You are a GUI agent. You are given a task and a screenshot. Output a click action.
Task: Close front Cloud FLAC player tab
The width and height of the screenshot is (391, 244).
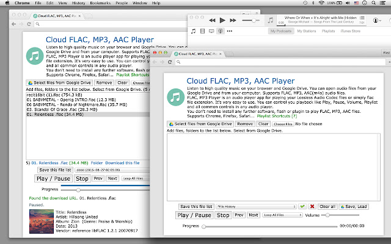click(220, 54)
